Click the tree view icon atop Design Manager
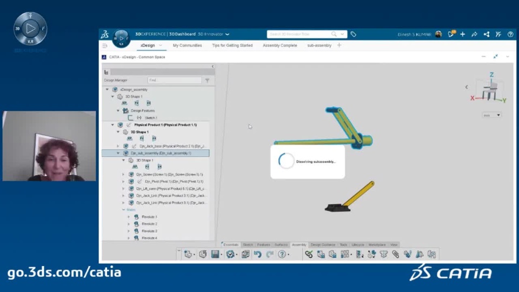The height and width of the screenshot is (292, 519). [x=107, y=72]
